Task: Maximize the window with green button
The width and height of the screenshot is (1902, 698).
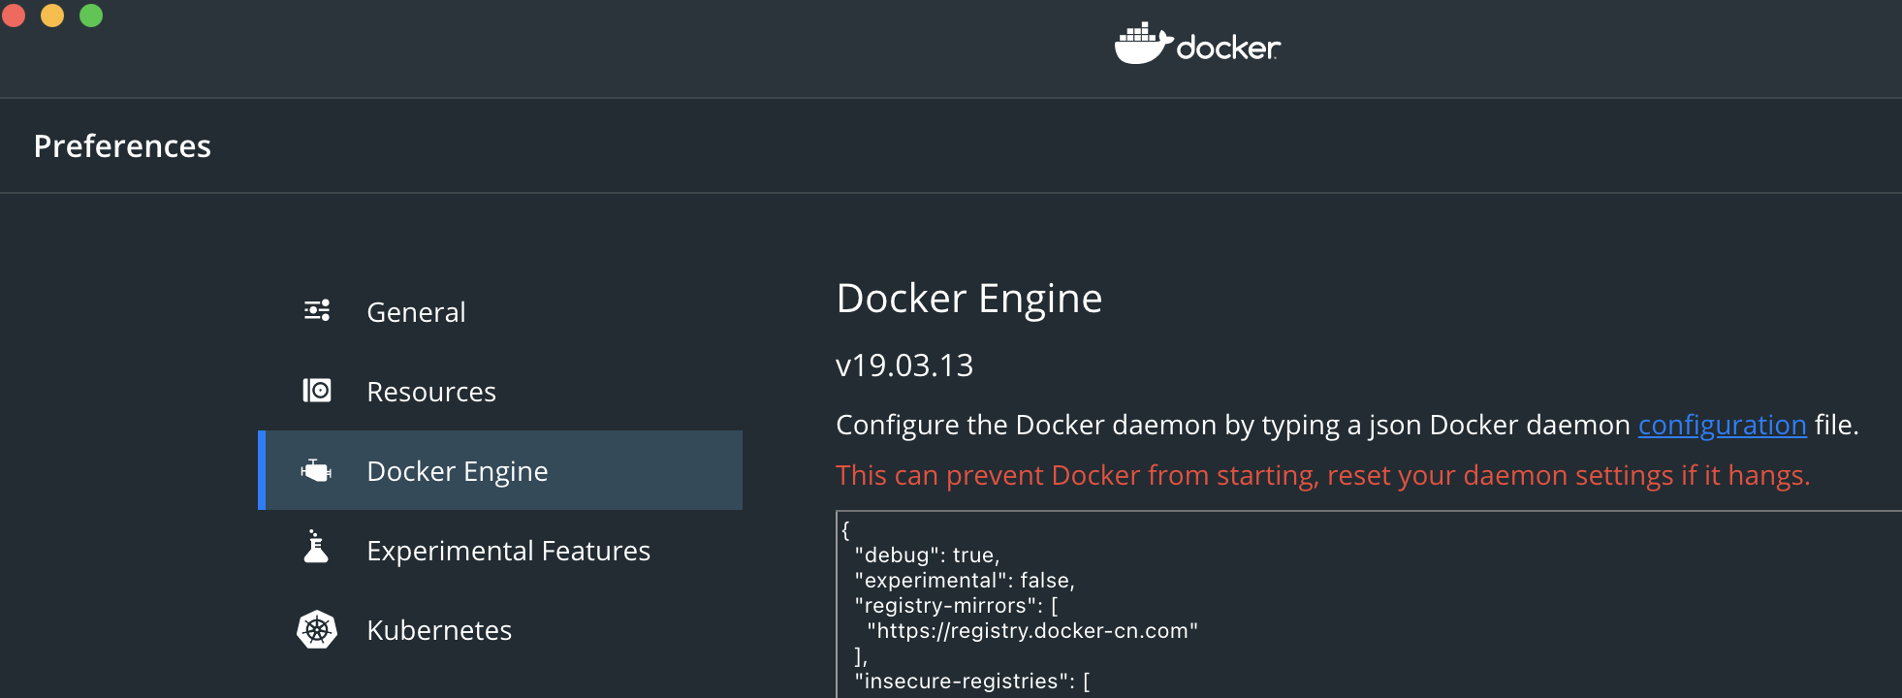Action: (x=91, y=16)
